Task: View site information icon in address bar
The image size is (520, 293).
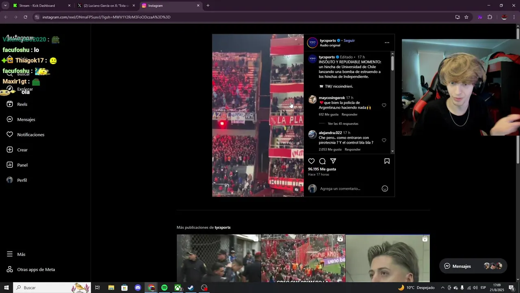Action: tap(37, 17)
